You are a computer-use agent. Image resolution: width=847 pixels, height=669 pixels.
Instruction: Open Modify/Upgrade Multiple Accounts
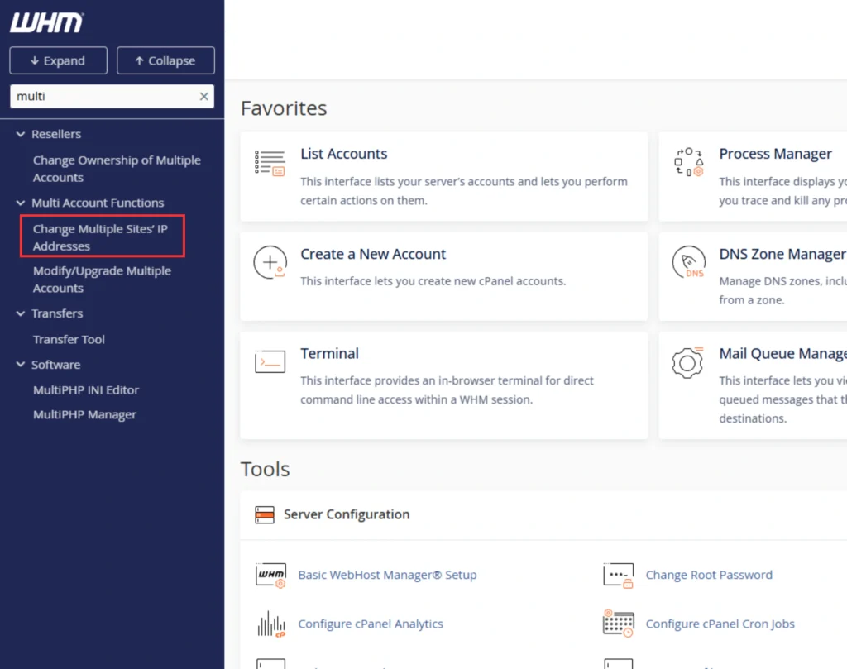102,280
